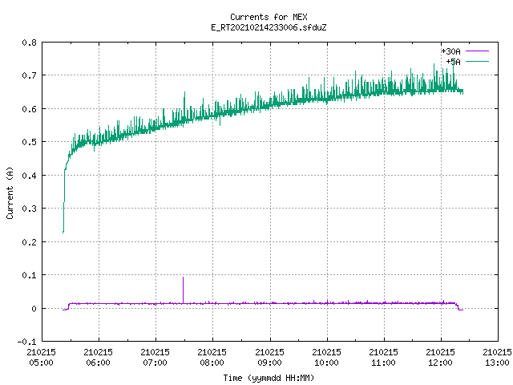Viewport: 513px width, 385px height.
Task: Click the 0.5 y-axis tick value
Action: coord(29,142)
